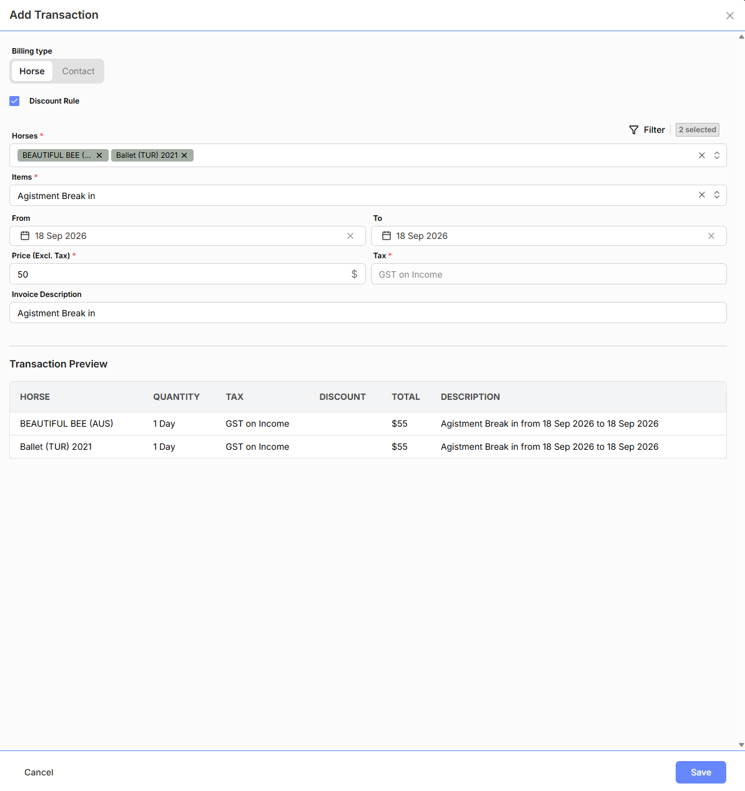Click the 2 selected badge
745x791 pixels.
point(698,130)
